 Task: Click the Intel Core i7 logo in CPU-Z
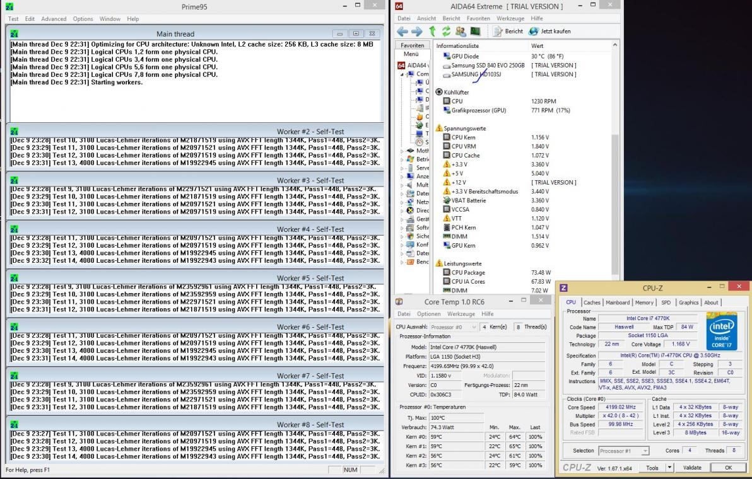(721, 331)
